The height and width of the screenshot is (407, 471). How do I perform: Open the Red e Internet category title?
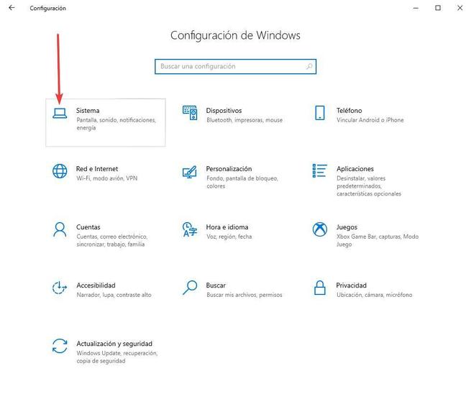97,169
